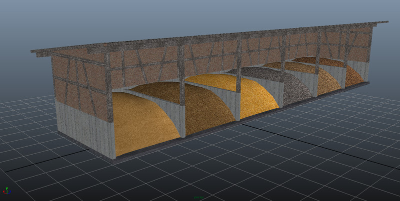This screenshot has width=400, height=201.
Task: Select the dark floor slab edge under the front bay
Action: (150, 154)
